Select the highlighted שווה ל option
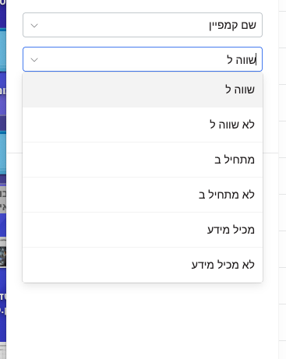The width and height of the screenshot is (286, 359). pos(143,90)
